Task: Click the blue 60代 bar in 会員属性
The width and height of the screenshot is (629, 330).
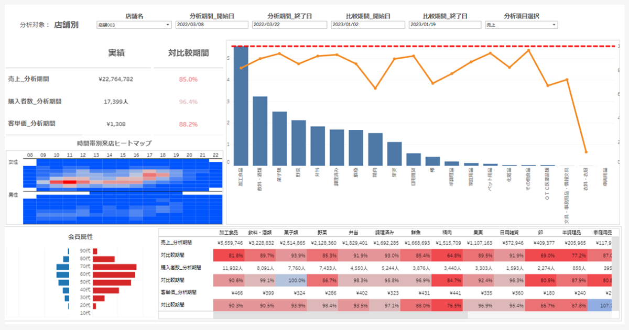Action: point(62,274)
